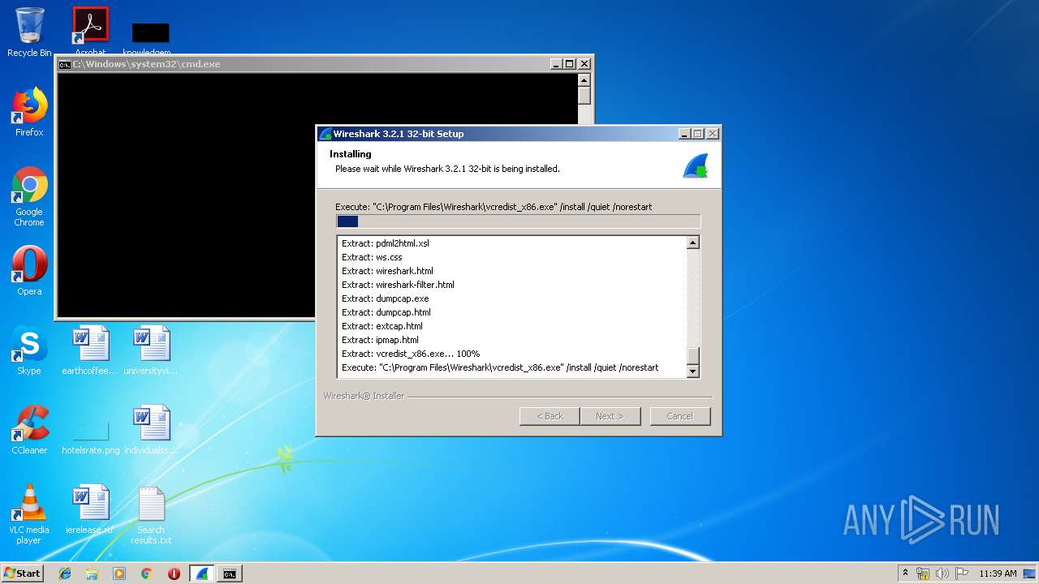Click the network tray icon
The width and height of the screenshot is (1039, 584).
click(x=923, y=573)
